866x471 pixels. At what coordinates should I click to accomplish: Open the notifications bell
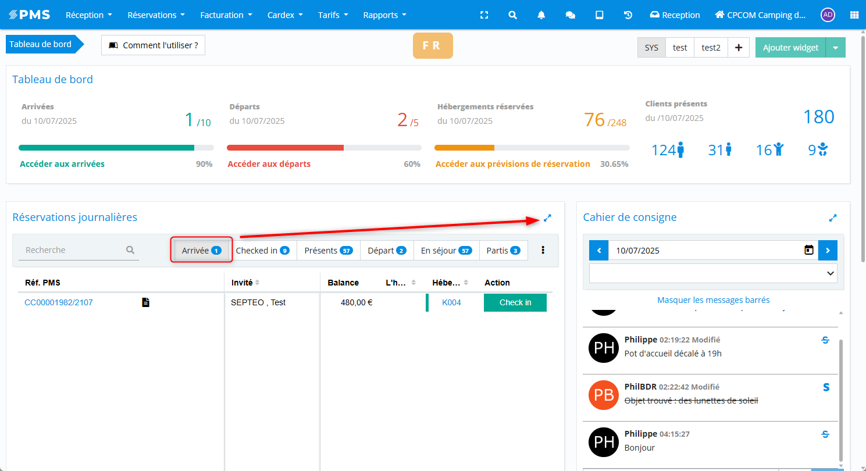pyautogui.click(x=541, y=15)
